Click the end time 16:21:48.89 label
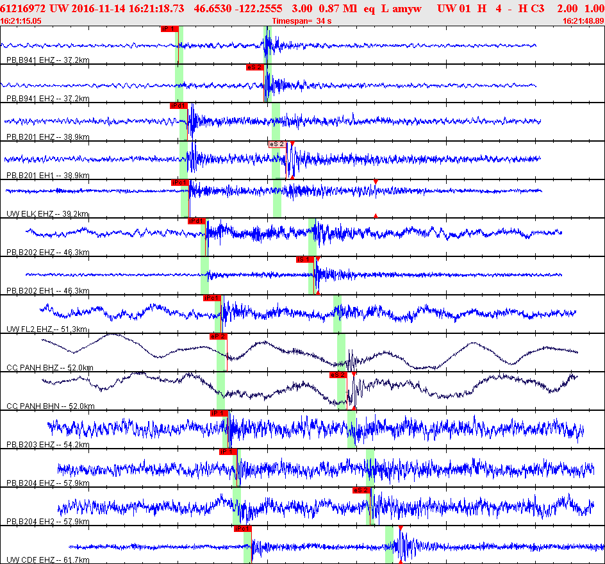The image size is (605, 564). pyautogui.click(x=583, y=21)
